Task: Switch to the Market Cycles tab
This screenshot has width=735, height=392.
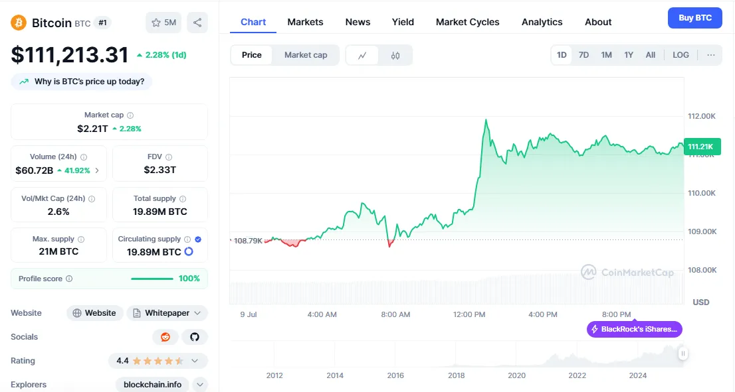Action: [x=467, y=22]
